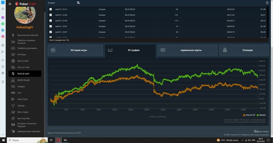This screenshot has width=273, height=143.
Task: Select Rush & Cash menu item
Action: click(25, 73)
